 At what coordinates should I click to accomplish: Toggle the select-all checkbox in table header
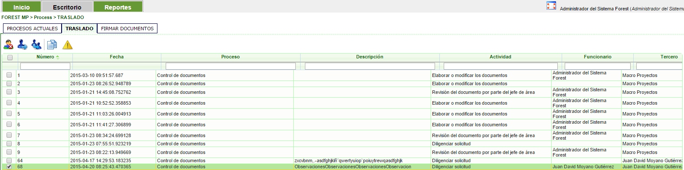(10, 57)
